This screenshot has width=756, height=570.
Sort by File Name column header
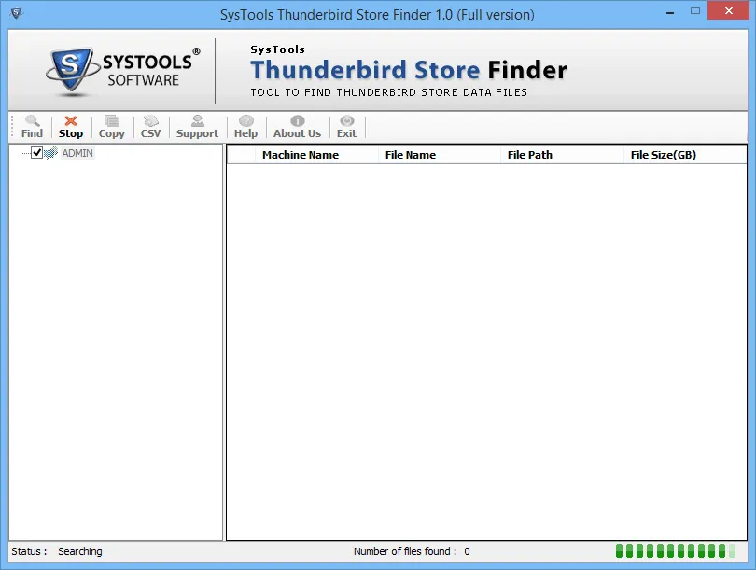440,155
